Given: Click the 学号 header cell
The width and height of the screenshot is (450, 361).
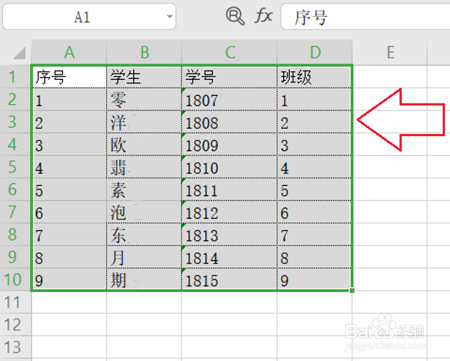Looking at the screenshot, I should click(229, 77).
